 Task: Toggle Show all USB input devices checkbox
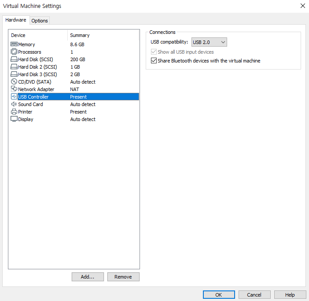pyautogui.click(x=154, y=52)
